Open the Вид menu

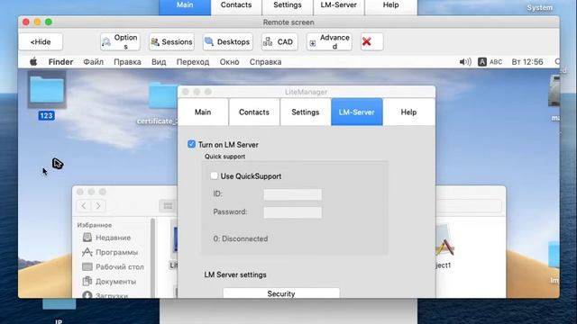[159, 62]
